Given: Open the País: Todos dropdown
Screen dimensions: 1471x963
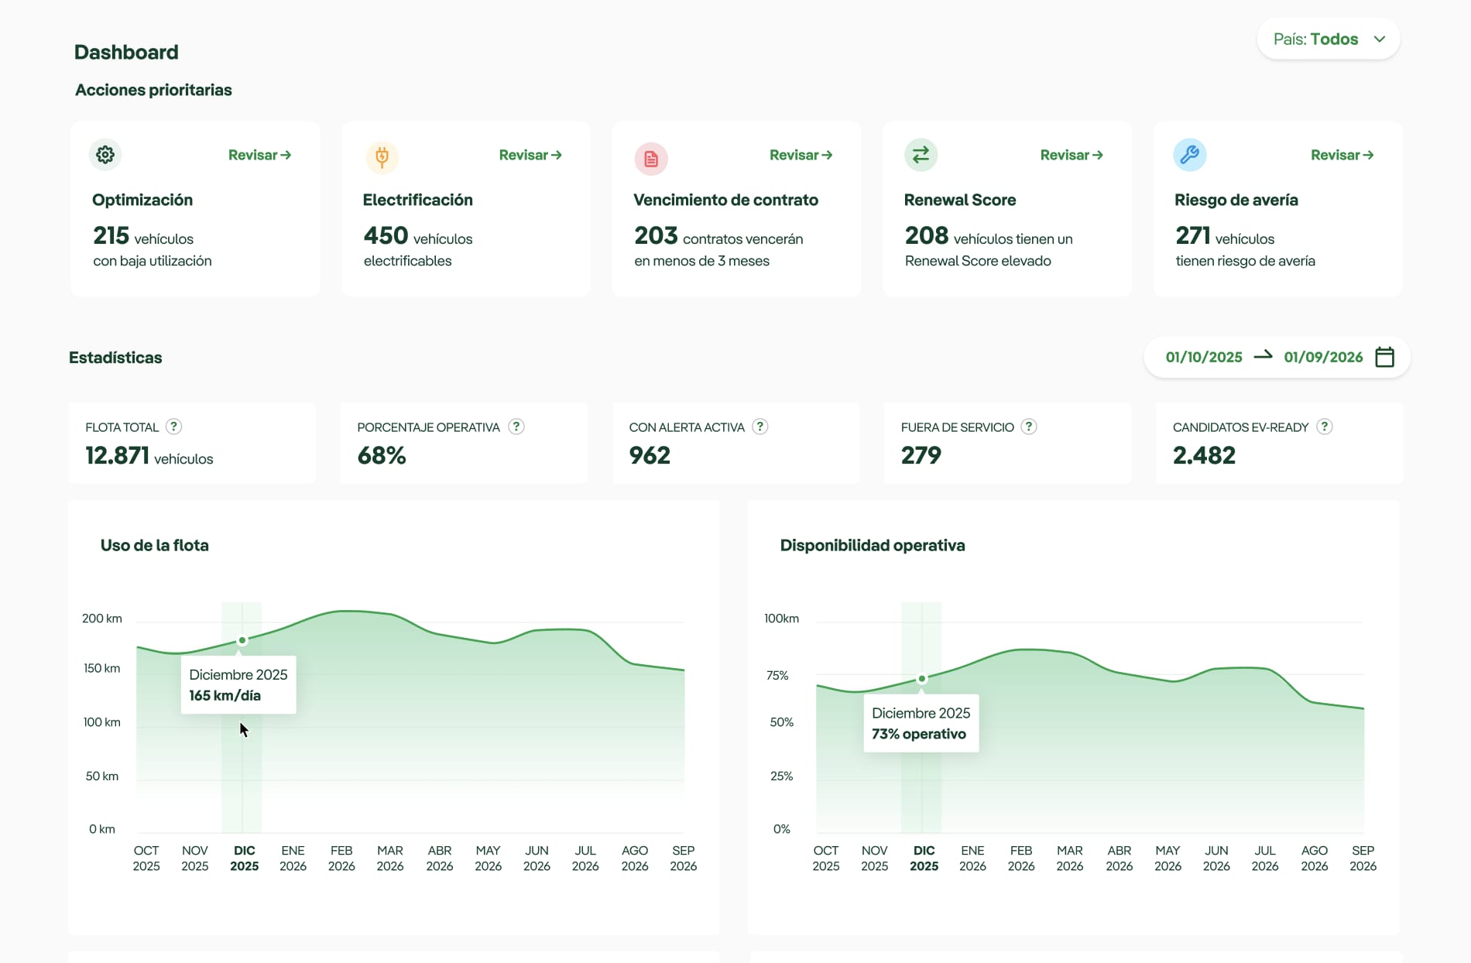Looking at the screenshot, I should 1329,39.
